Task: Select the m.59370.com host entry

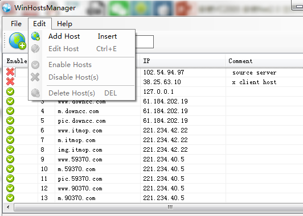Action: click(x=76, y=169)
